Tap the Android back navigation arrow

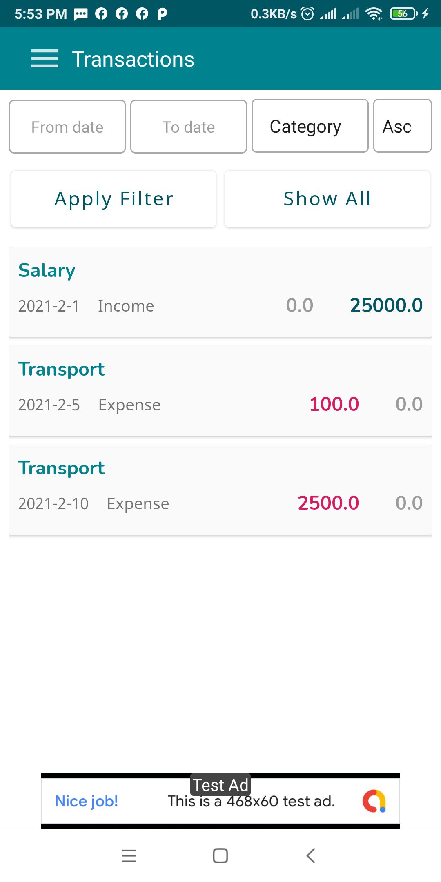[x=311, y=855]
